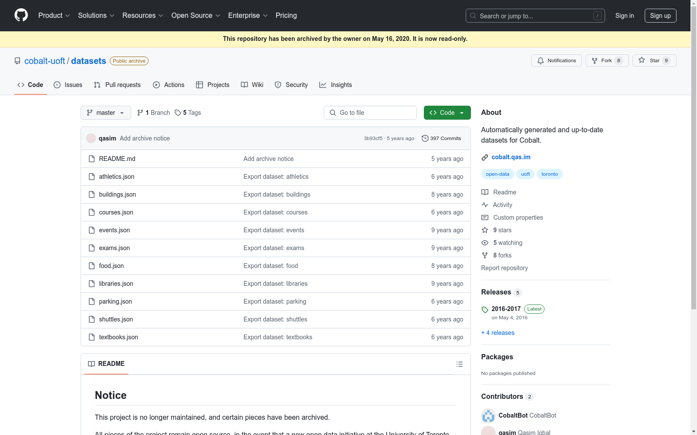
Task: Click the eye icon beside 5 watching
Action: [485, 243]
